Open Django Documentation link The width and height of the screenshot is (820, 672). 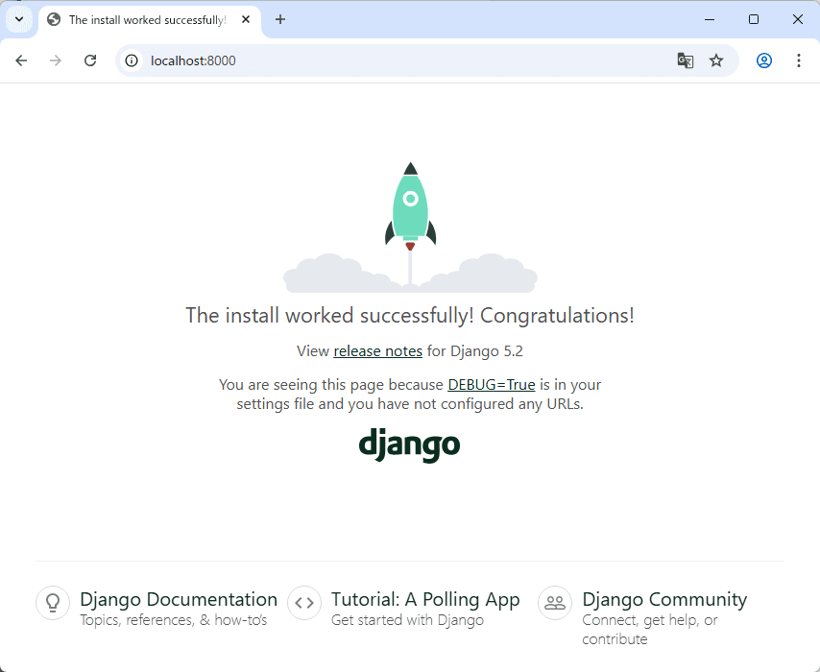(x=179, y=599)
